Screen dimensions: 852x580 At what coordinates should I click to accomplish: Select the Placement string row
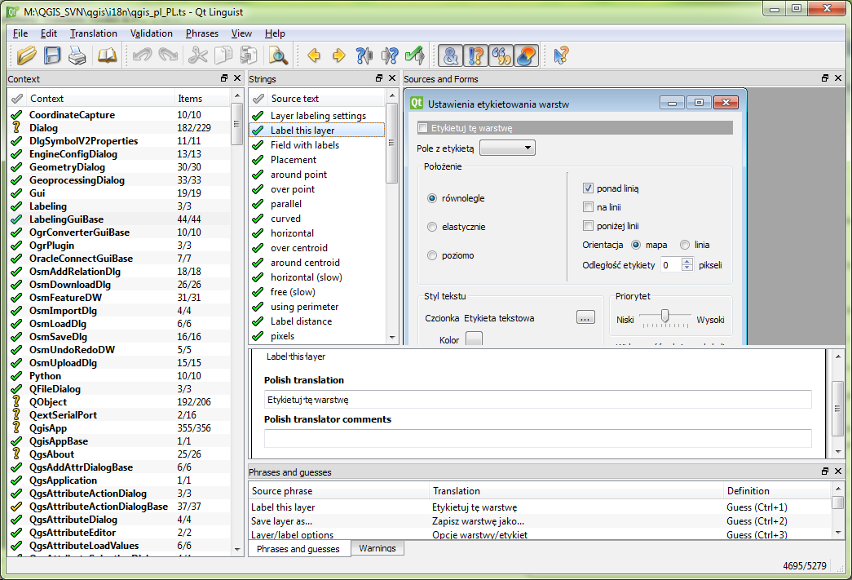(317, 160)
